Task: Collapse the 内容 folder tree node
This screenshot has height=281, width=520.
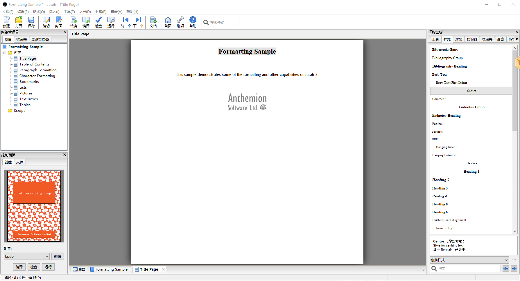Action: [x=5, y=53]
